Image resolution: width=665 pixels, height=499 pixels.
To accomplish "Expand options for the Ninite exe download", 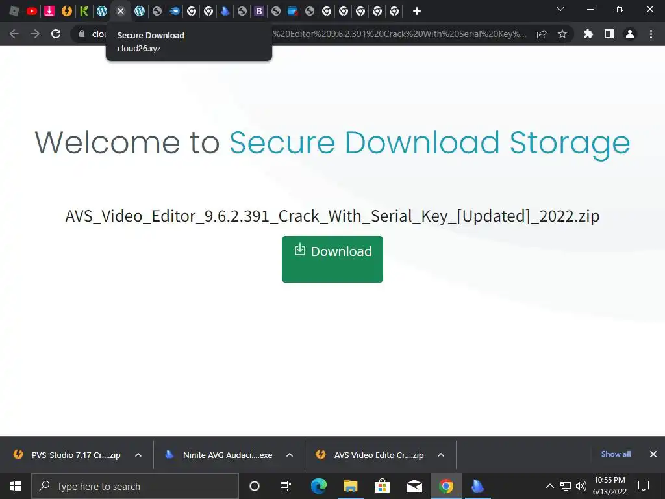I will pyautogui.click(x=290, y=455).
